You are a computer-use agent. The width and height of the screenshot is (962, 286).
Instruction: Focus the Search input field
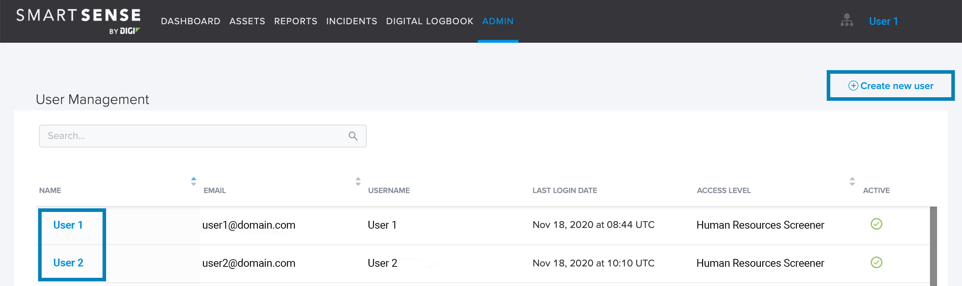203,136
